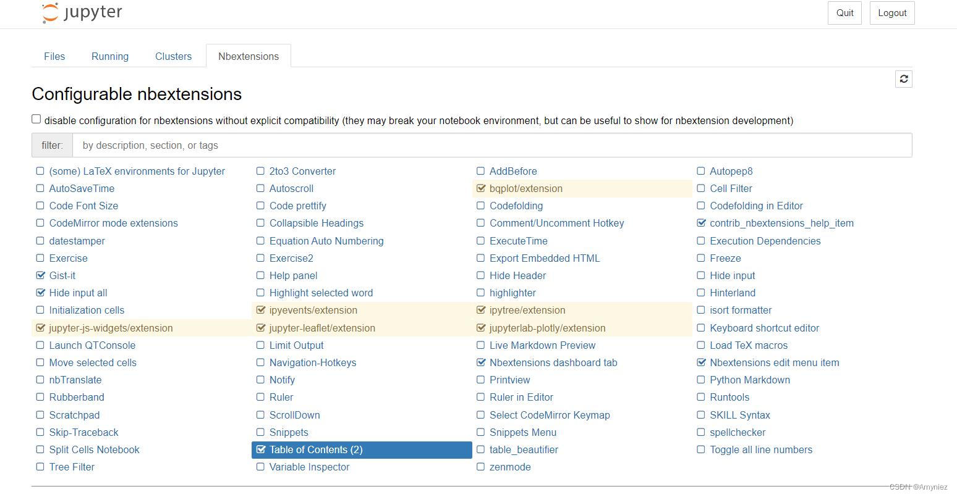Enable the Notify extension checkbox

(260, 380)
